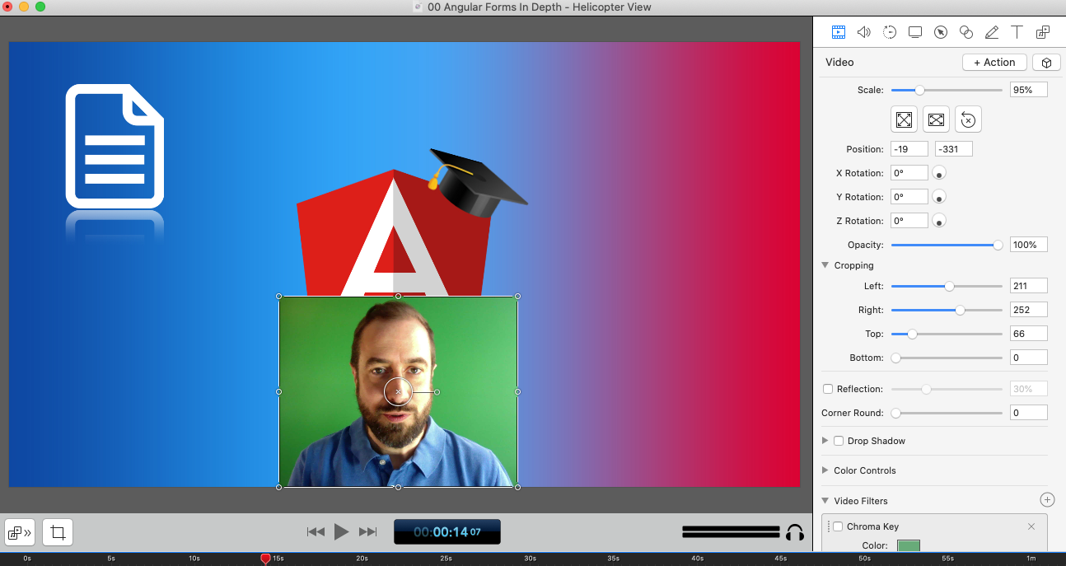The image size is (1066, 566).
Task: Open the Text properties tab
Action: click(1017, 32)
